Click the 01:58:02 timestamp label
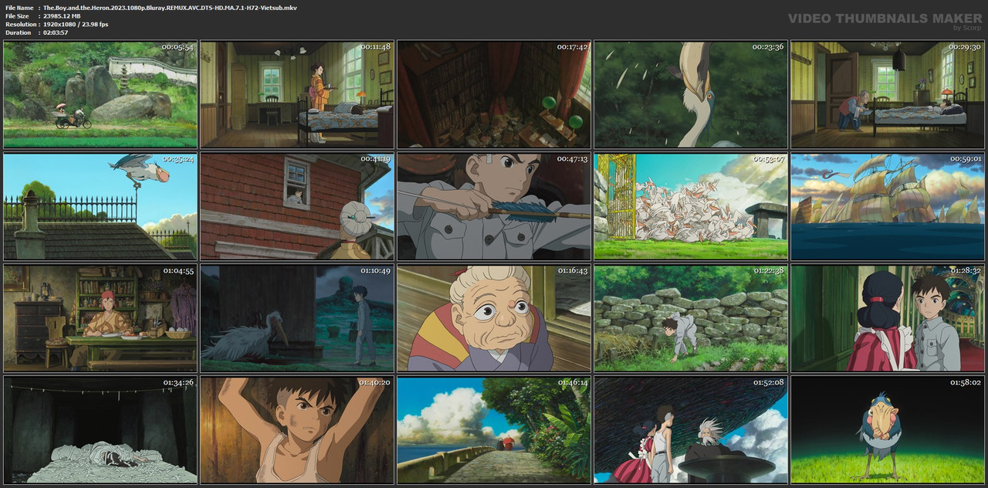988x488 pixels. (x=966, y=383)
